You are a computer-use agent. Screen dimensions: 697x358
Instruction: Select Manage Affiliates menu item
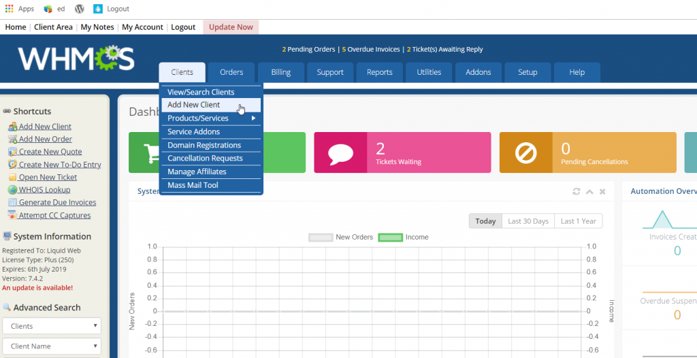coord(211,172)
